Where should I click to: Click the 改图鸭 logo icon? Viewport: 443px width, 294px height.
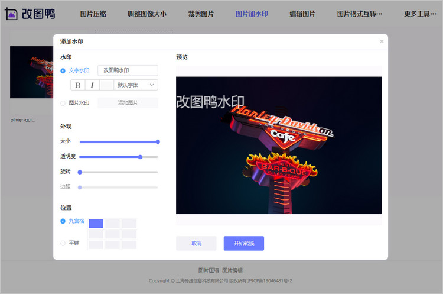(11, 14)
